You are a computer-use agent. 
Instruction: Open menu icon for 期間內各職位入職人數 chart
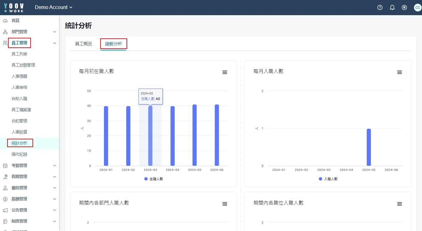399,204
